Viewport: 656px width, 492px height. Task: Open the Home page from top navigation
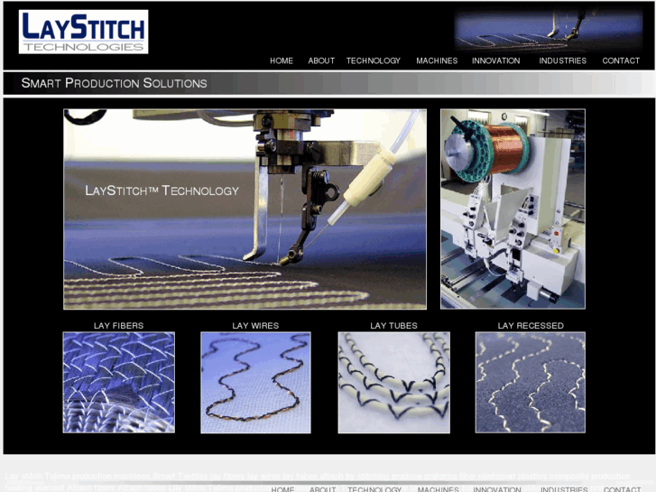[282, 60]
